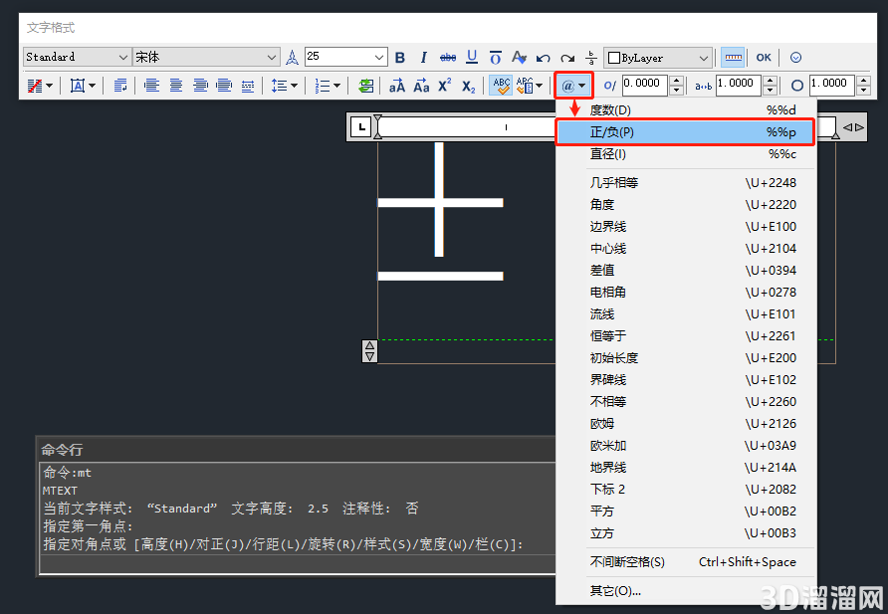The height and width of the screenshot is (614, 888).
Task: Select 度数(D) symbol menu item
Action: pos(686,109)
